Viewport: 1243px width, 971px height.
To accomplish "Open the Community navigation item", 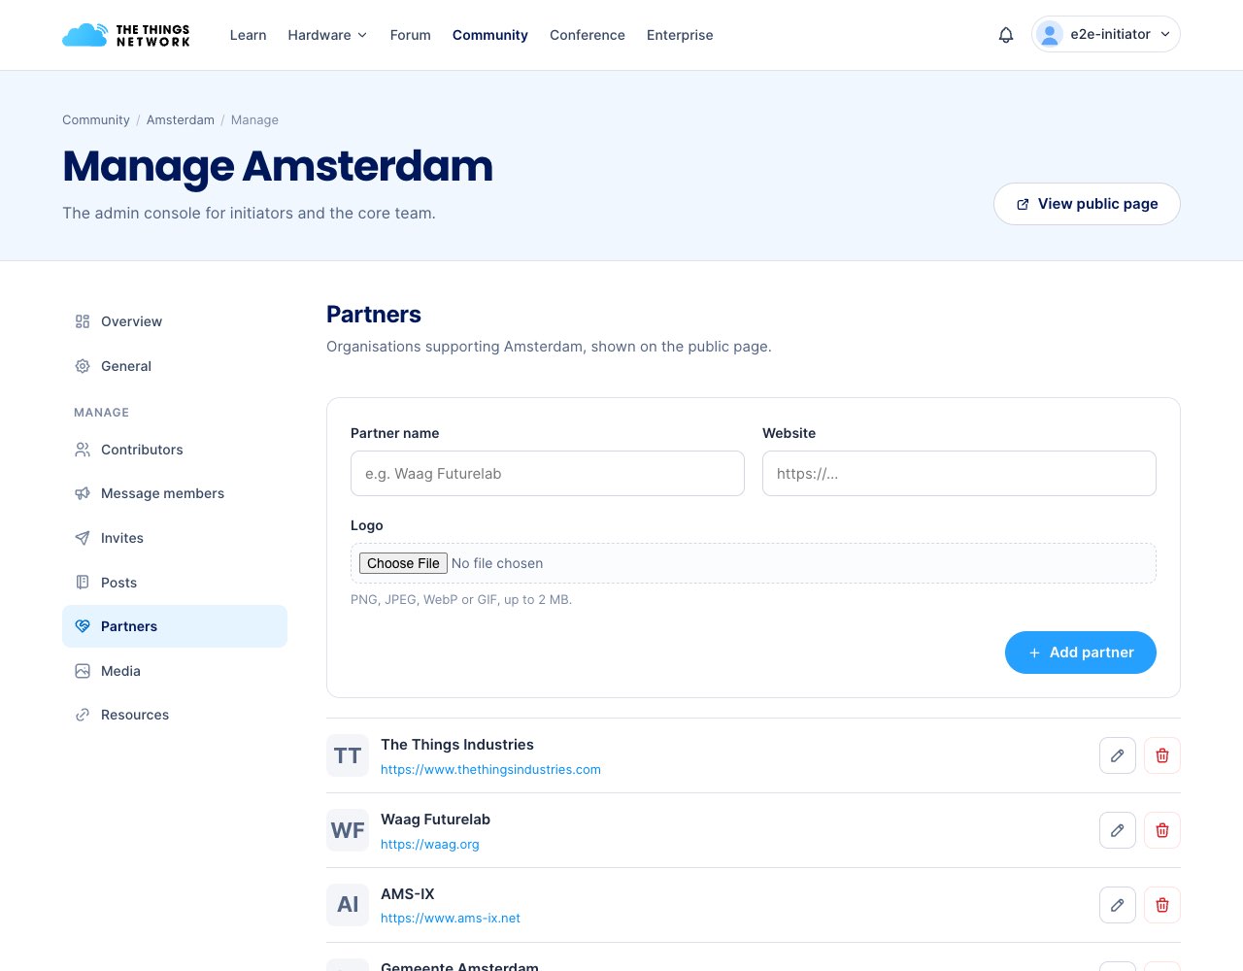I will (x=490, y=35).
